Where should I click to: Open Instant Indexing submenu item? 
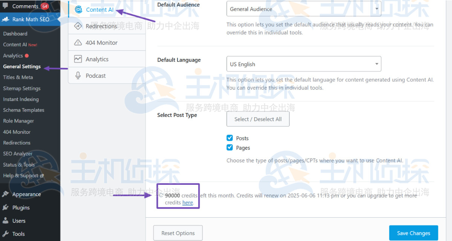coord(21,99)
